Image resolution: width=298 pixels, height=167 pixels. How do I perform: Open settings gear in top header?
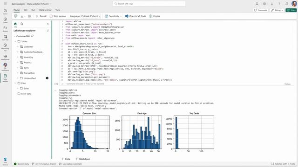point(264,4)
